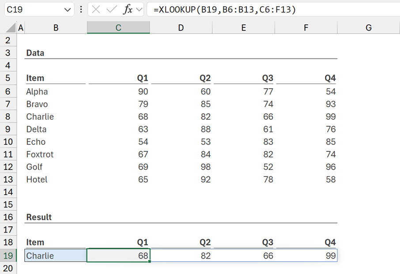Image resolution: width=400 pixels, height=274 pixels.
Task: Click the XLOOKUP formula text in formula bar
Action: pos(224,9)
